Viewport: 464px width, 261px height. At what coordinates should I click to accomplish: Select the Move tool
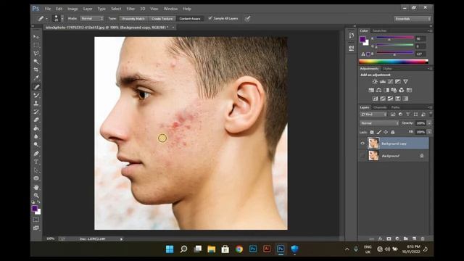(x=36, y=37)
